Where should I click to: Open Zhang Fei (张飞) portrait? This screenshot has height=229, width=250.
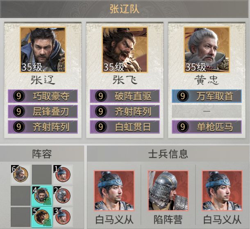pos(125,50)
